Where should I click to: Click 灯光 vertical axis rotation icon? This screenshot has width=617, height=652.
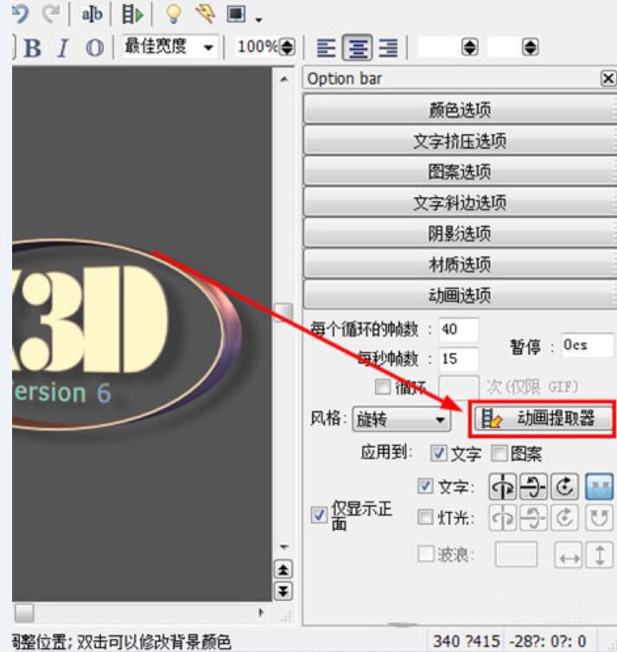pyautogui.click(x=503, y=518)
